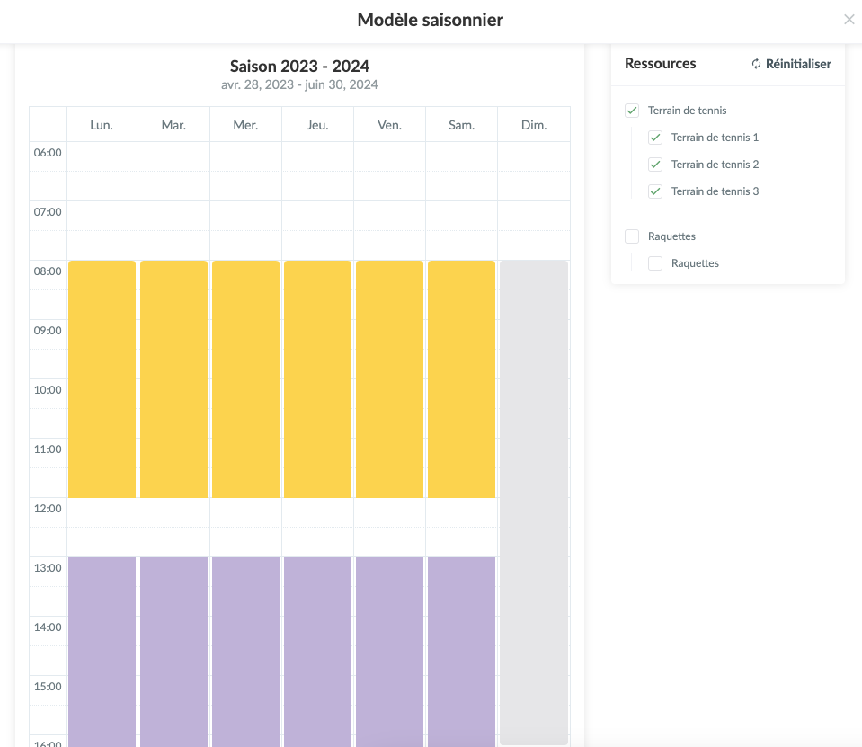Select the Lun. column header

(102, 125)
